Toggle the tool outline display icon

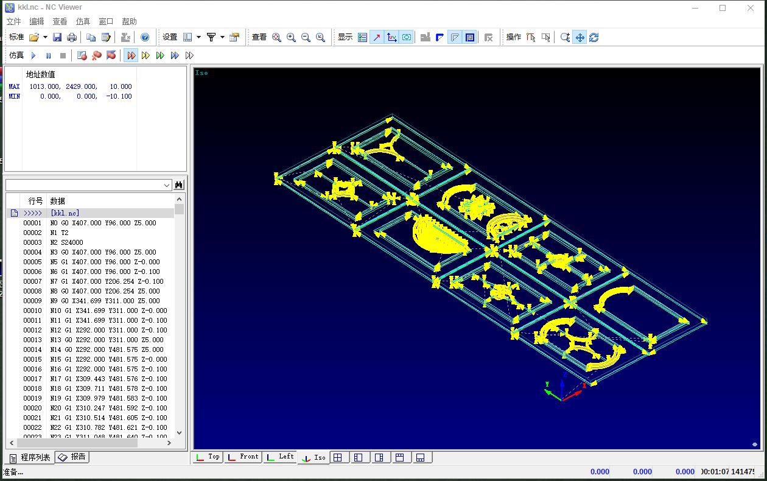point(406,37)
